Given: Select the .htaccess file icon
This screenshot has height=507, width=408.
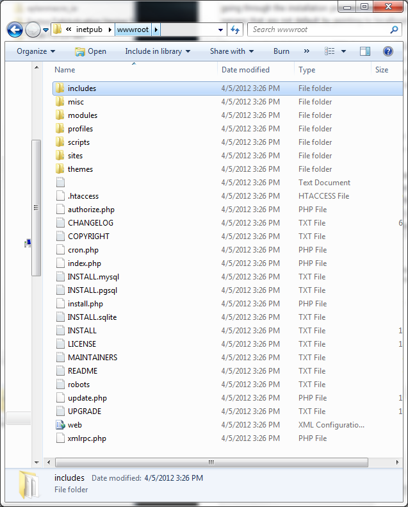Looking at the screenshot, I should (x=60, y=196).
